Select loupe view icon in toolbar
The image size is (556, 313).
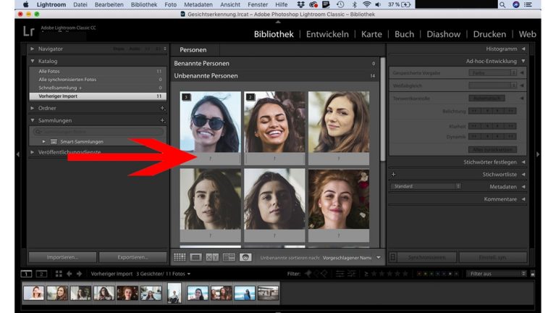[196, 257]
